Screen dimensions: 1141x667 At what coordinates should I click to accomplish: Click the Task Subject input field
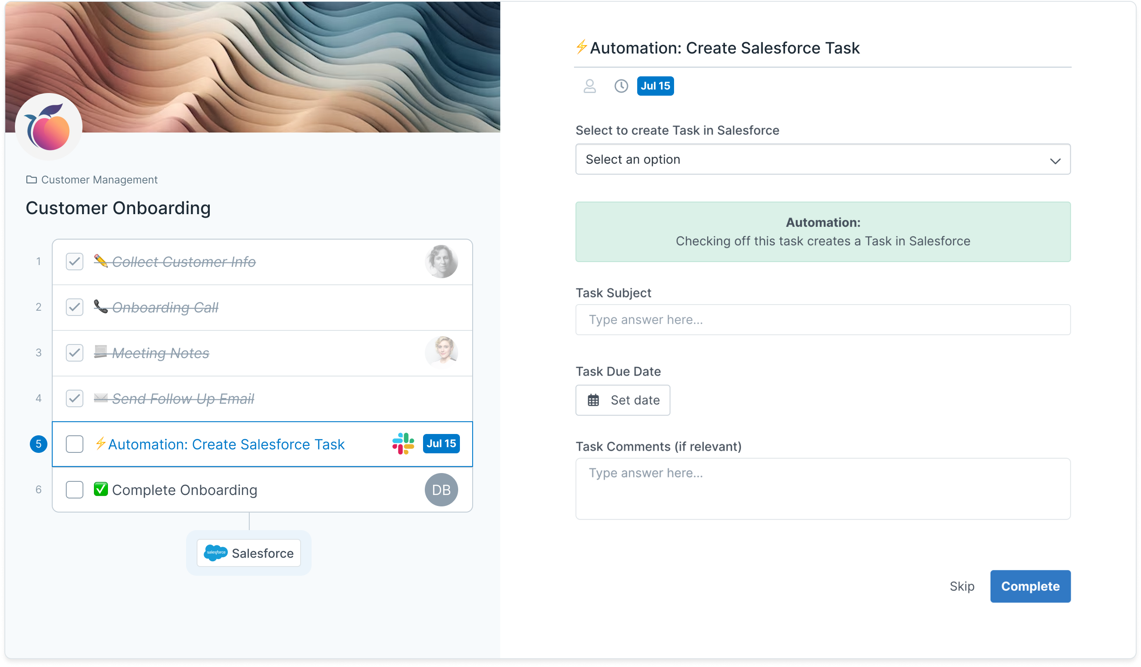pyautogui.click(x=823, y=320)
